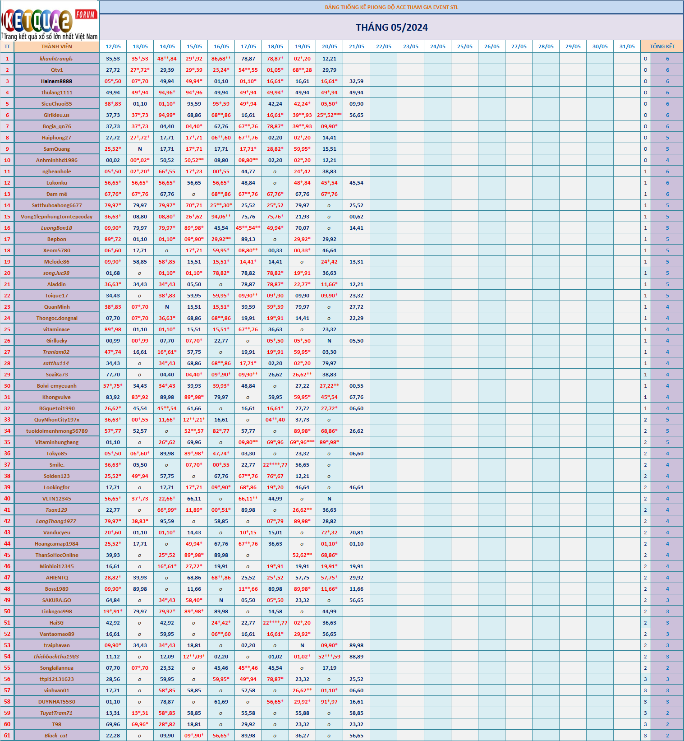This screenshot has width=684, height=741.
Task: Click member name Black_cat
Action: pyautogui.click(x=56, y=736)
